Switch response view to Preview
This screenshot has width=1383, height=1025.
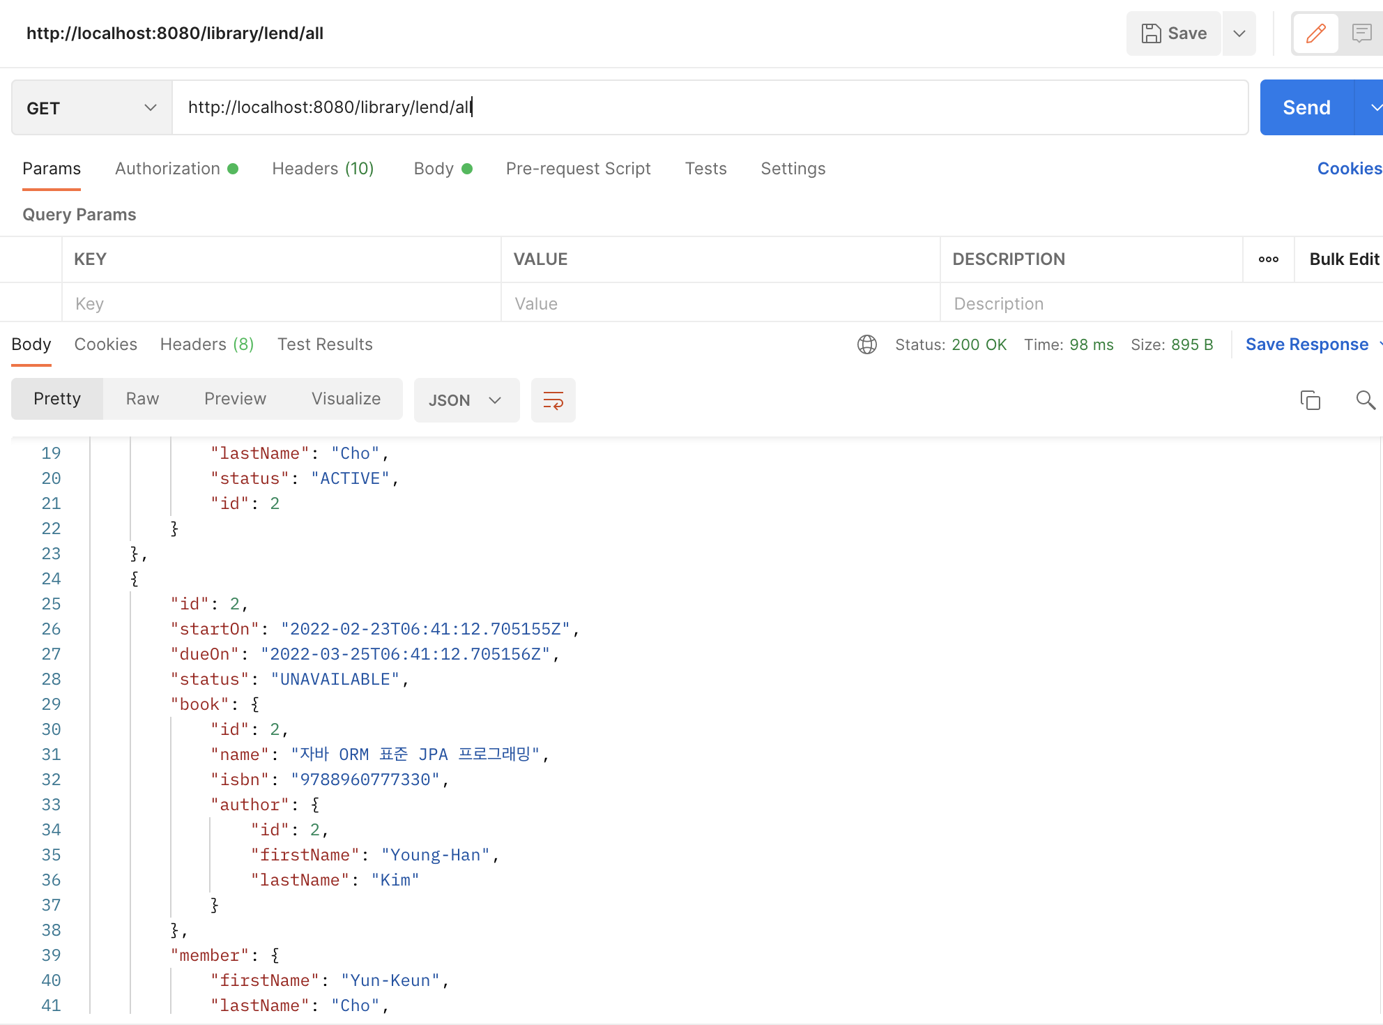[235, 398]
